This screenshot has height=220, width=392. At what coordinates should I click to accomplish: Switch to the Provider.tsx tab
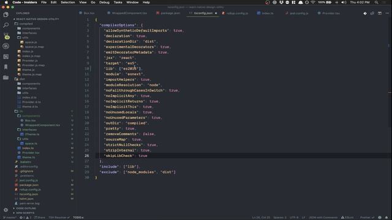tap(329, 13)
